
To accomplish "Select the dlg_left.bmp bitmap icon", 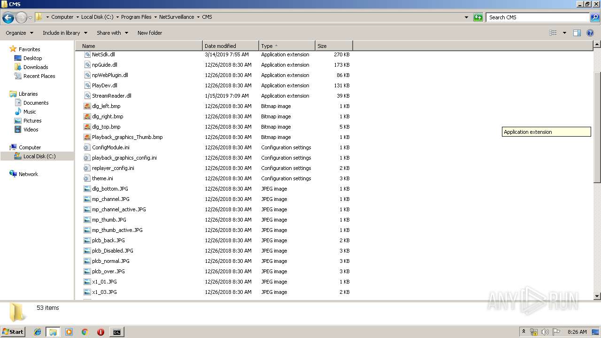I will point(87,106).
